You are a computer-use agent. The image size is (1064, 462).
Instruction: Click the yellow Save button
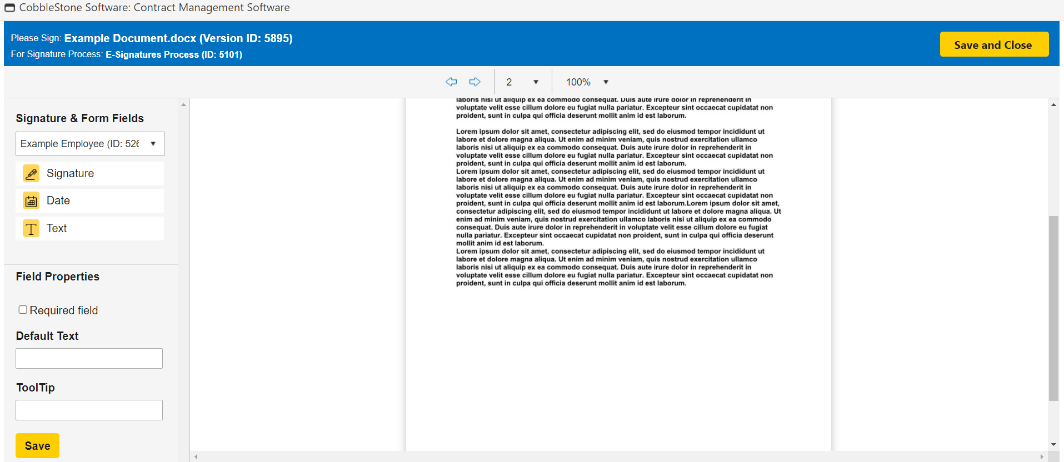(x=37, y=446)
